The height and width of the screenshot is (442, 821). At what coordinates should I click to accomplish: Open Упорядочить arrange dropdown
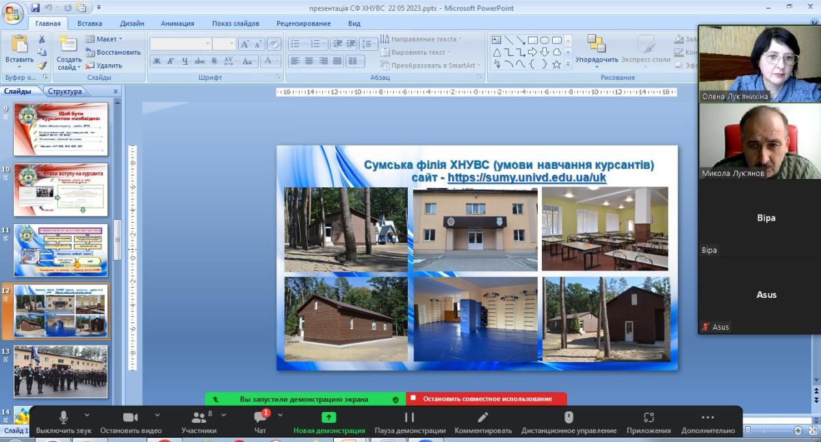597,59
